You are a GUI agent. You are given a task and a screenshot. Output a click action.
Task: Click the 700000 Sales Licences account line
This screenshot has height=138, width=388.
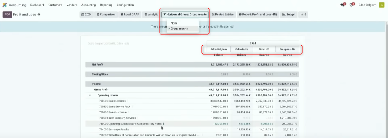(112, 101)
